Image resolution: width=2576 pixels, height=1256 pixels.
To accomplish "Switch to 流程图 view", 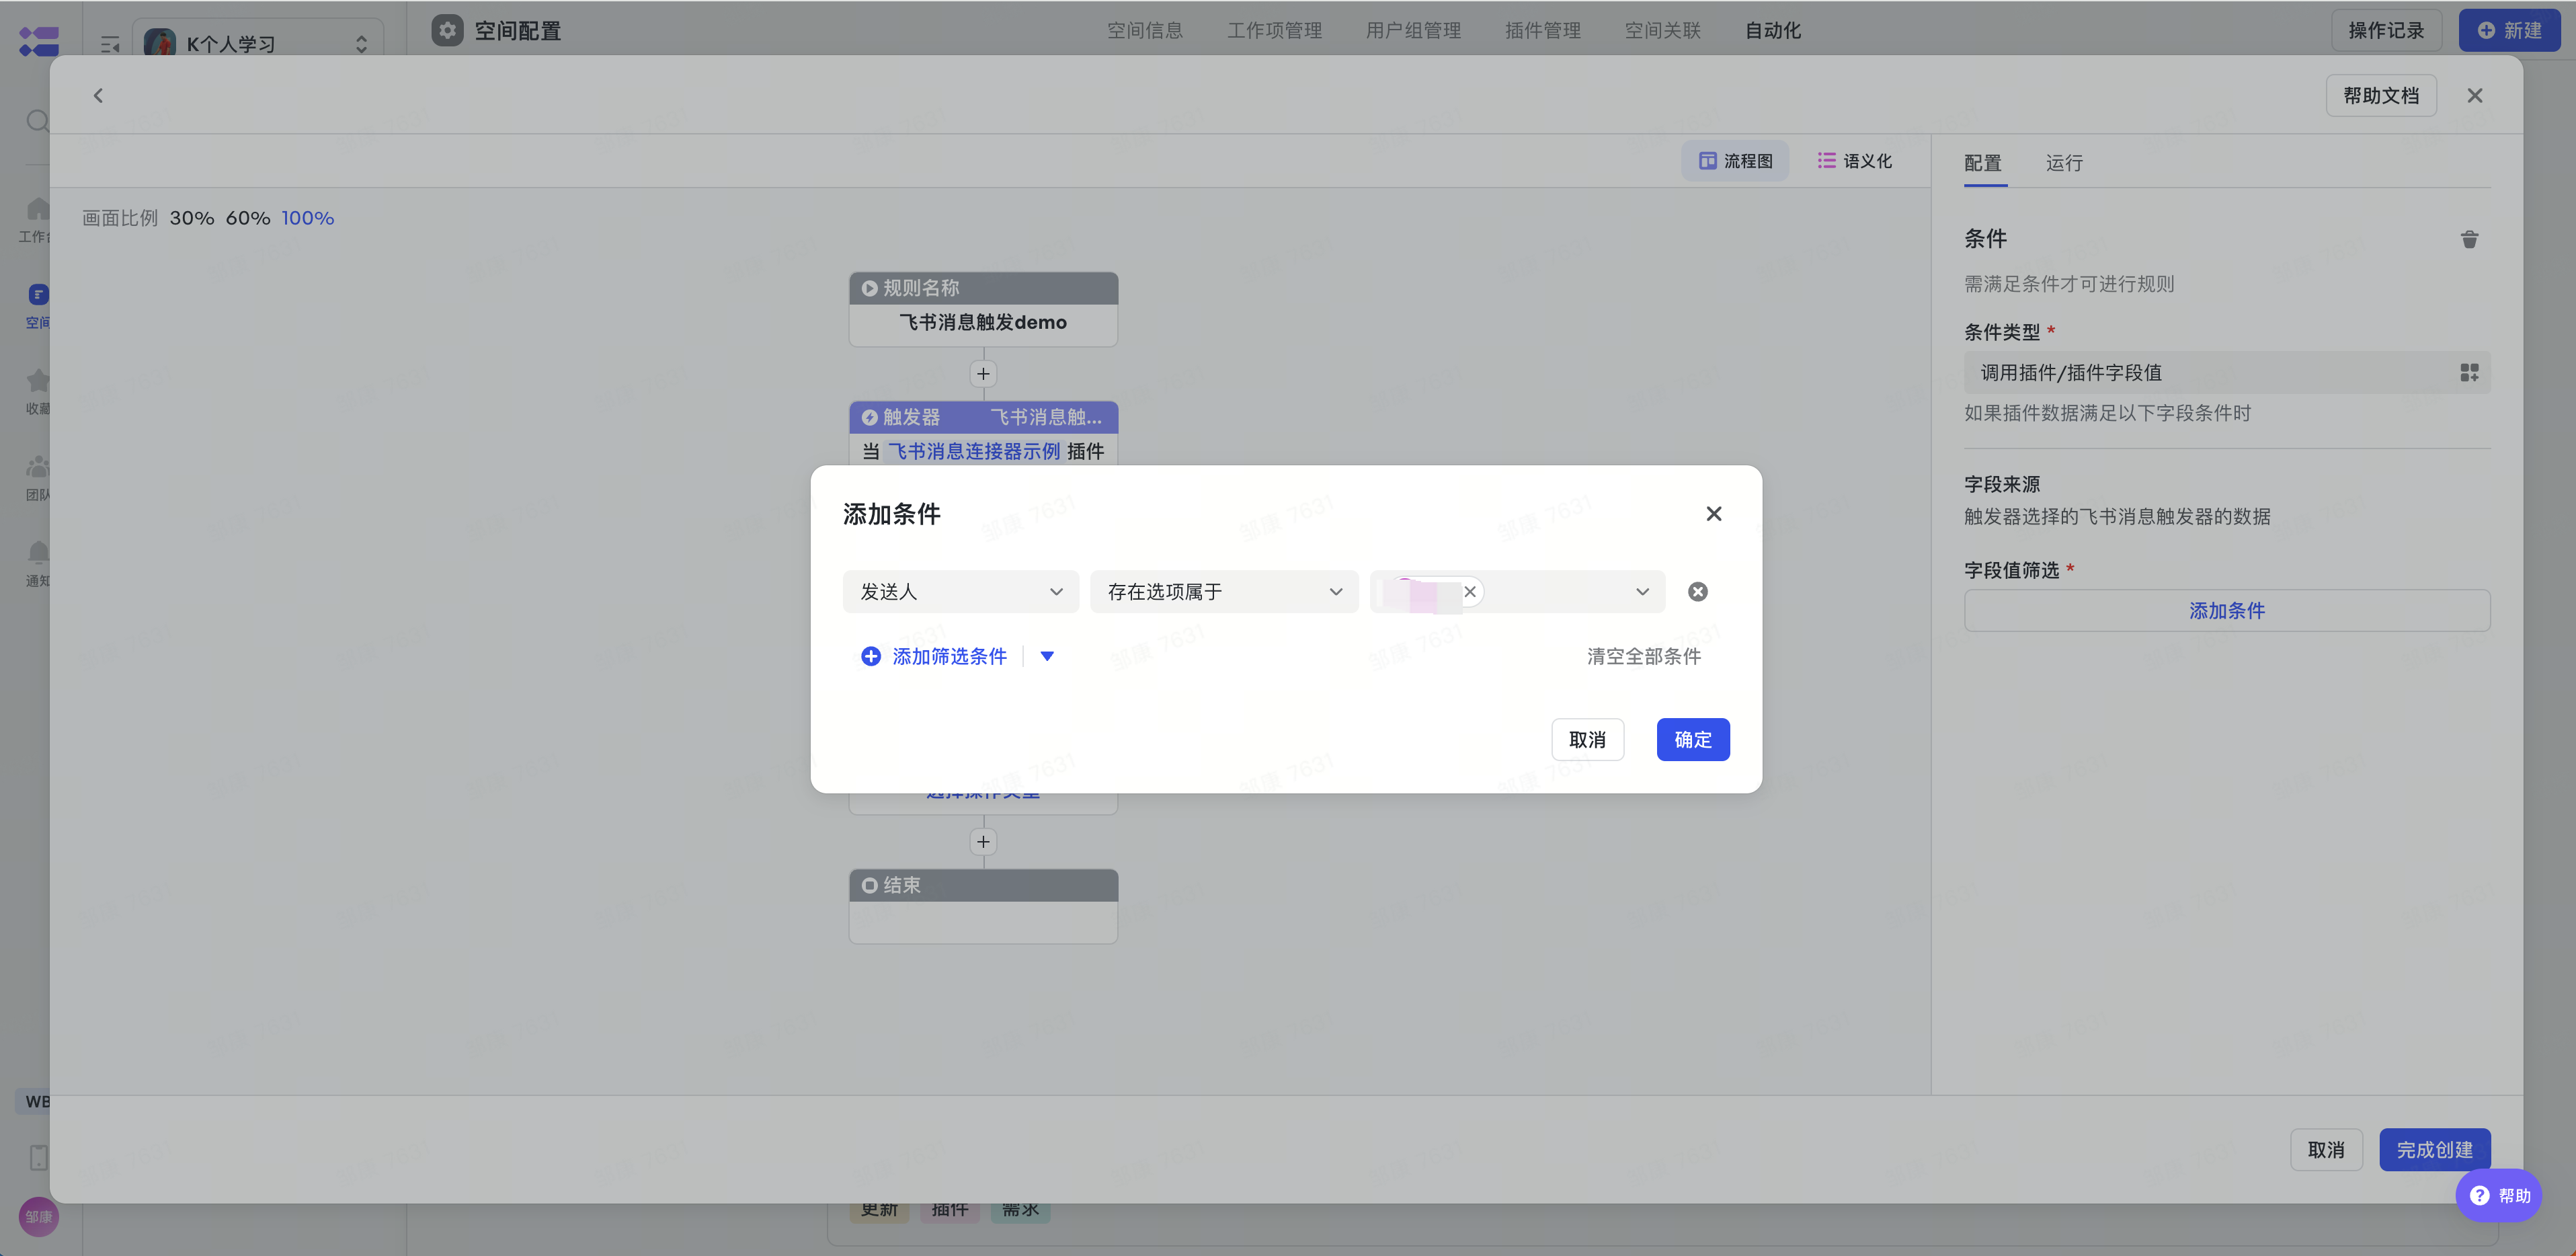I will (1735, 161).
